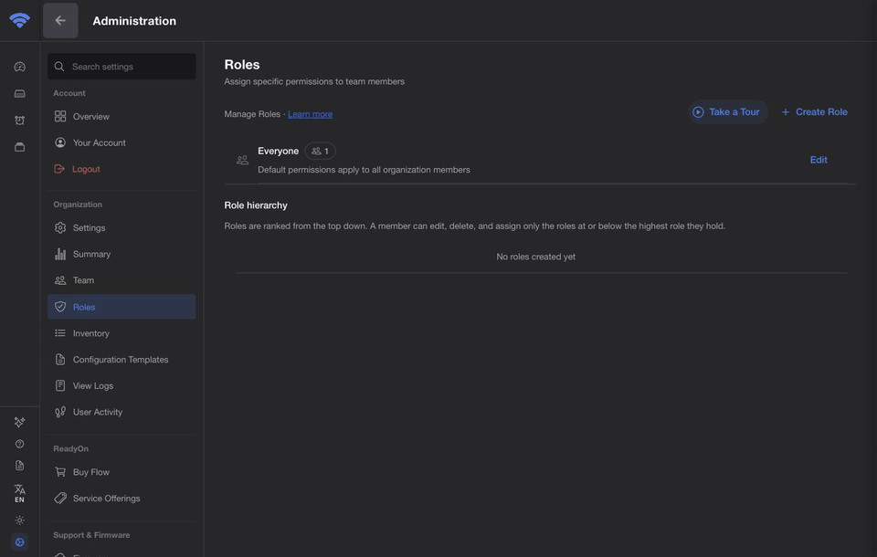Open organization Settings

(122, 227)
